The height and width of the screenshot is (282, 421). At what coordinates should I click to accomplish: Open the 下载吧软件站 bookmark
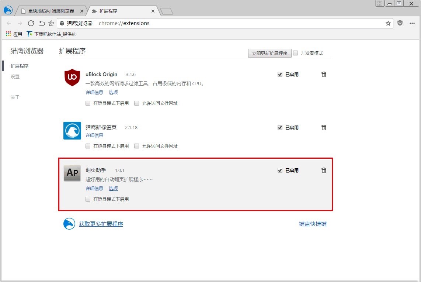52,34
